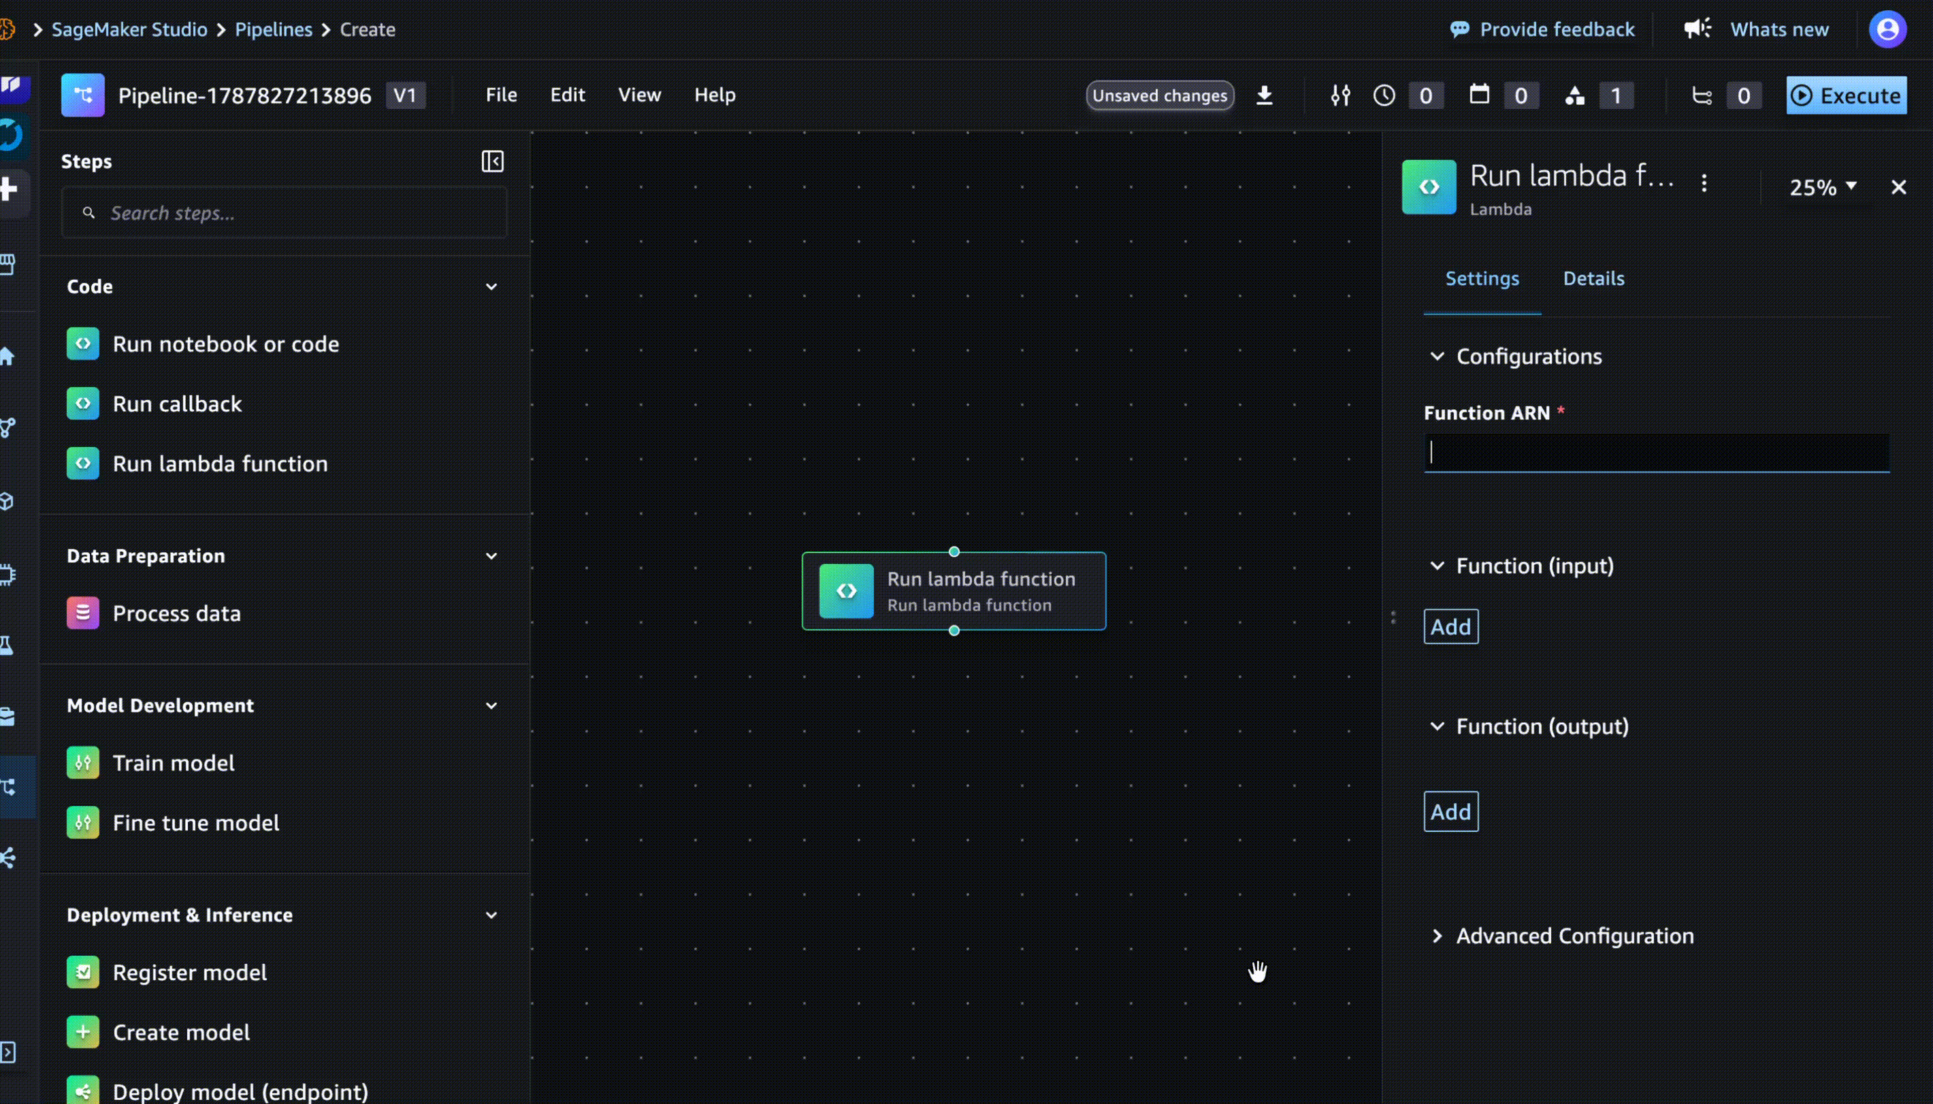Execute the pipeline
Viewport: 1933px width, 1104px height.
[1846, 95]
